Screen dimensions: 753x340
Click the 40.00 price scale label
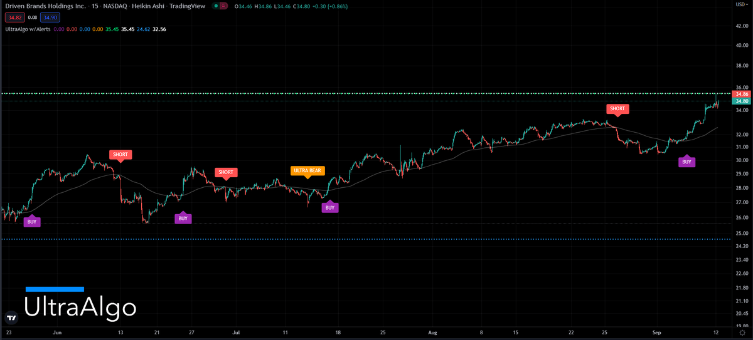click(x=742, y=45)
